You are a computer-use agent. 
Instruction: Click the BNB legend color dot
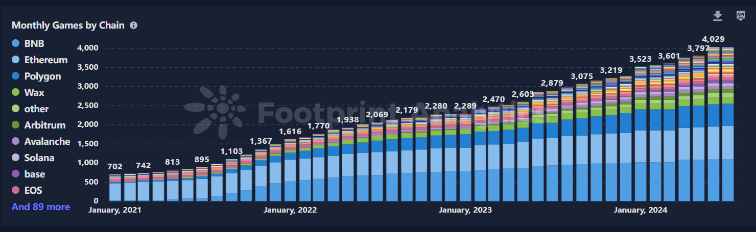click(16, 44)
